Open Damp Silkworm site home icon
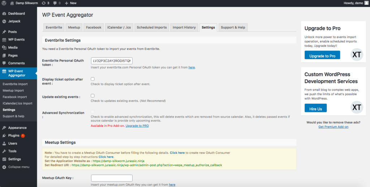 [x=12, y=3]
